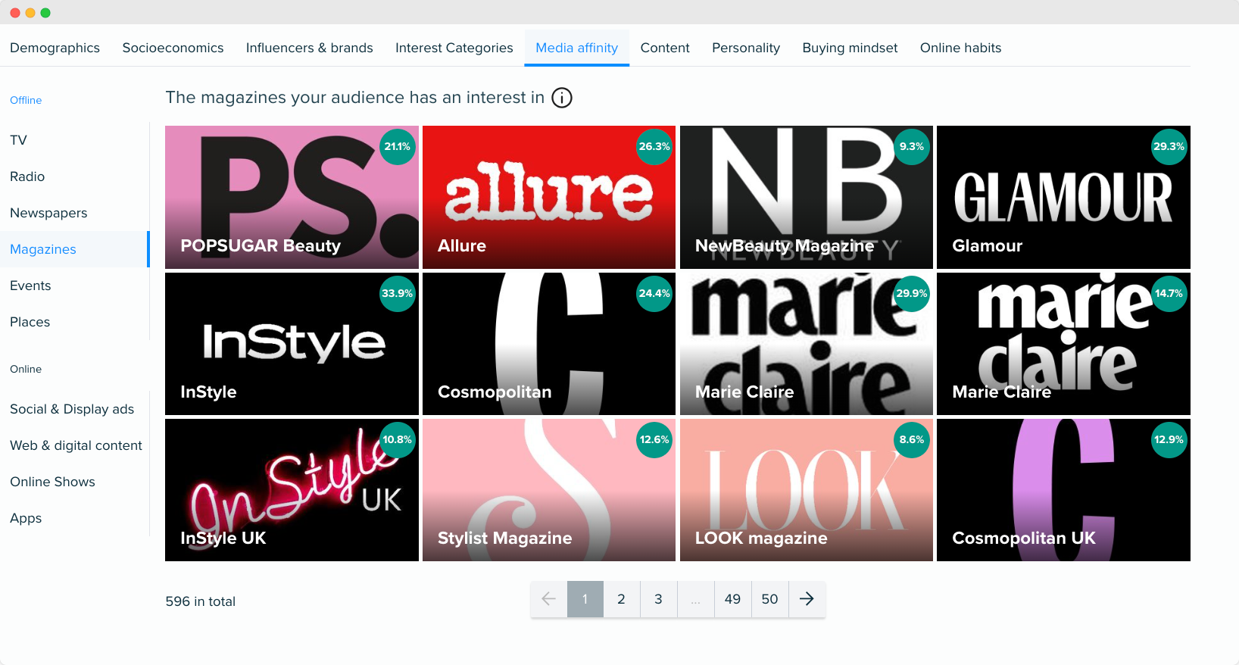The height and width of the screenshot is (665, 1239).
Task: Click the green window maximize button
Action: (x=45, y=13)
